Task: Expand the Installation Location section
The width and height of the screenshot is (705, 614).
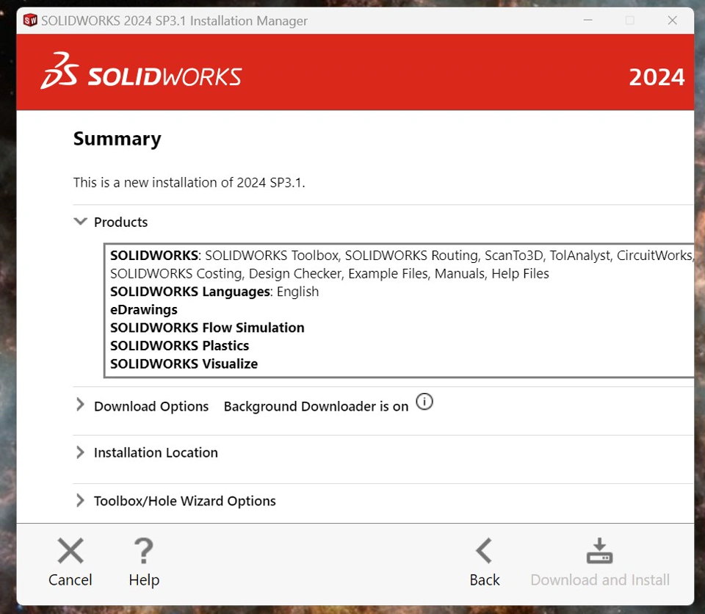Action: coord(80,452)
